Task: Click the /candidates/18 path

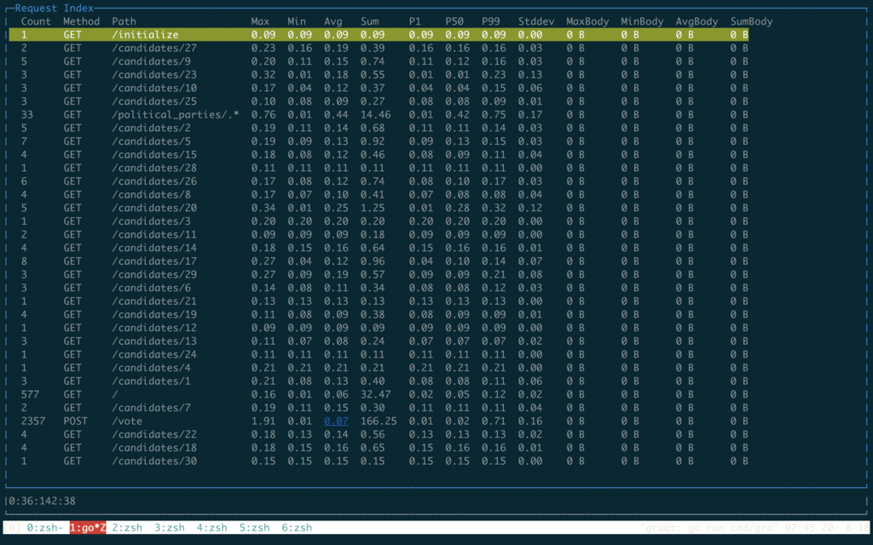Action: coord(154,448)
